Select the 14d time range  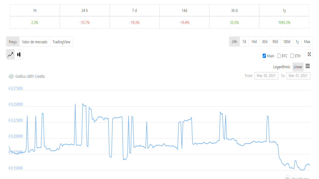click(254, 42)
